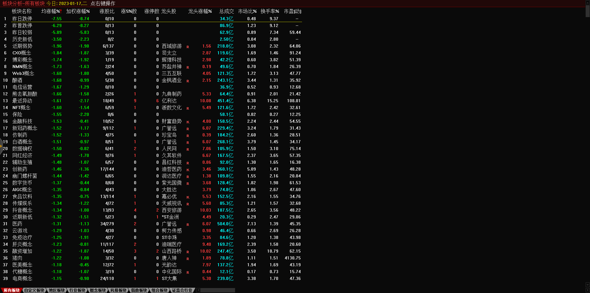
Task: Switch to the 行业板块 tab
Action: pos(77,290)
